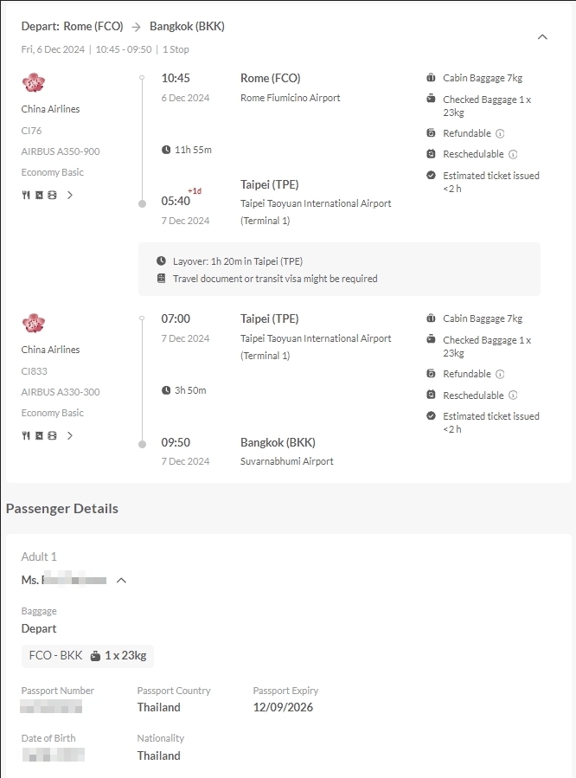Click the meal amenity icon for flight CI76
Viewport: 576px width, 778px height.
click(26, 195)
